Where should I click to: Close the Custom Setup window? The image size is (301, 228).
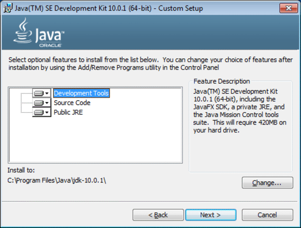[288, 8]
